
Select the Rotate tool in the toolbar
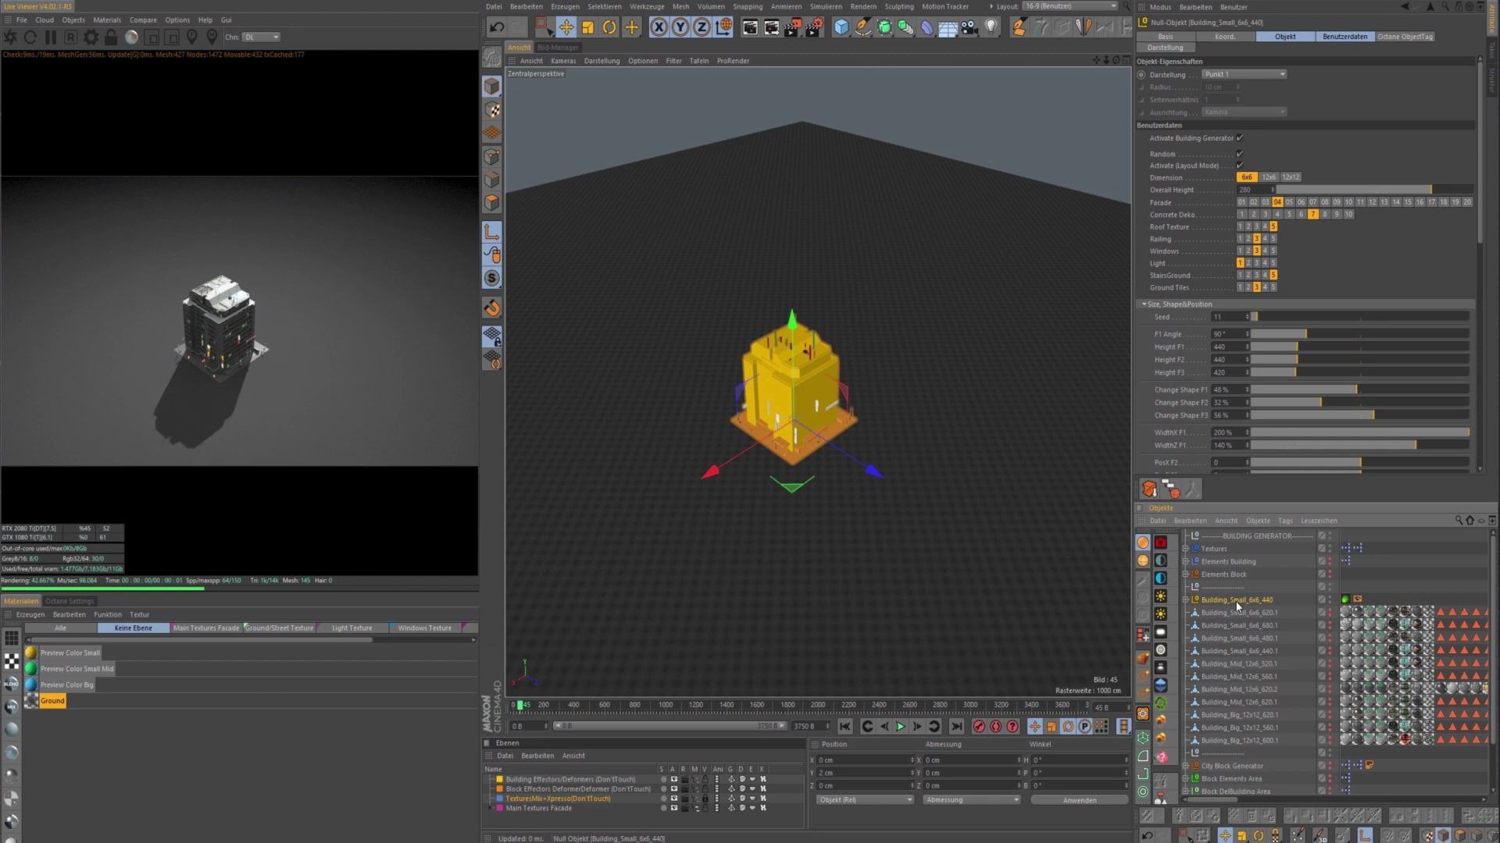pos(609,27)
